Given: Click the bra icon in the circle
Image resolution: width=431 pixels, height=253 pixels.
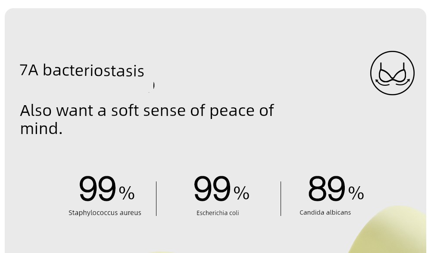Looking at the screenshot, I should coord(392,73).
